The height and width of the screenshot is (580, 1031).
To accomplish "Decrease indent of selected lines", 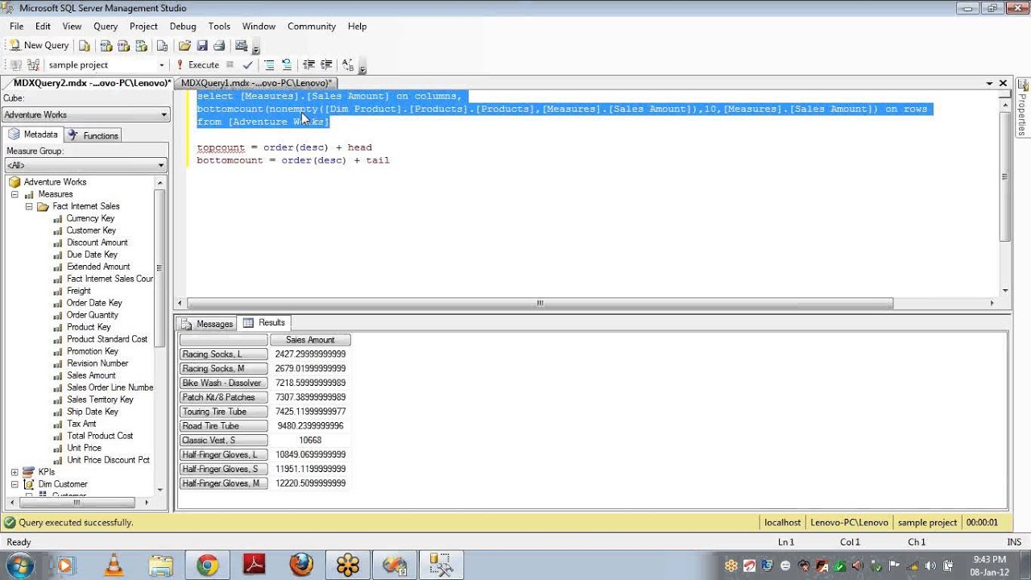I will point(308,65).
